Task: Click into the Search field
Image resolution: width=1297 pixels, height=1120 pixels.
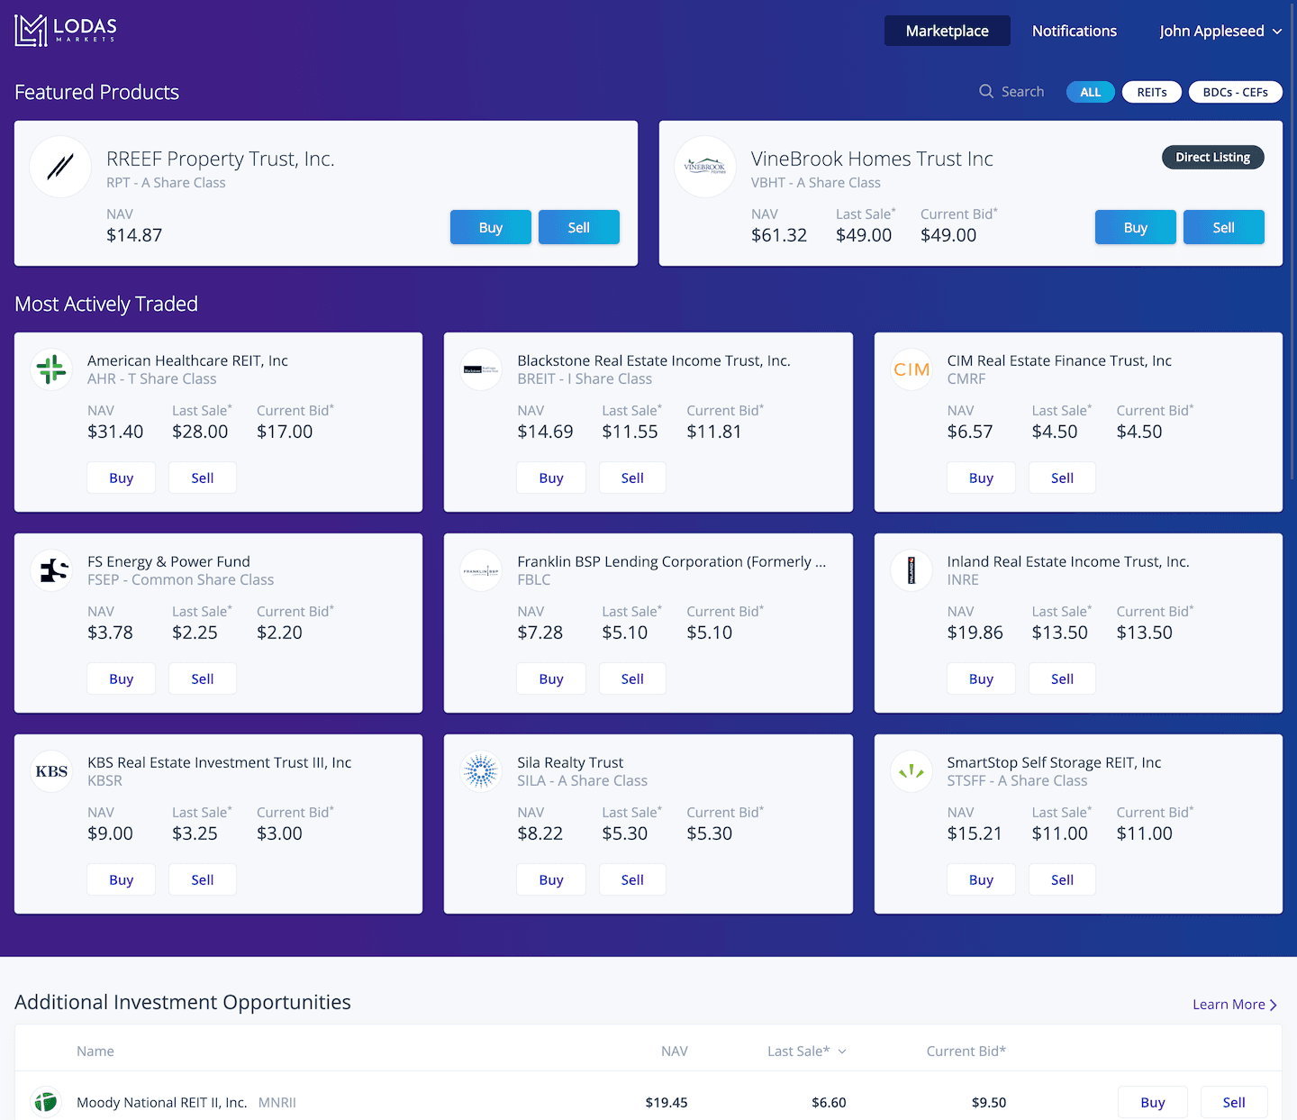Action: [1022, 91]
